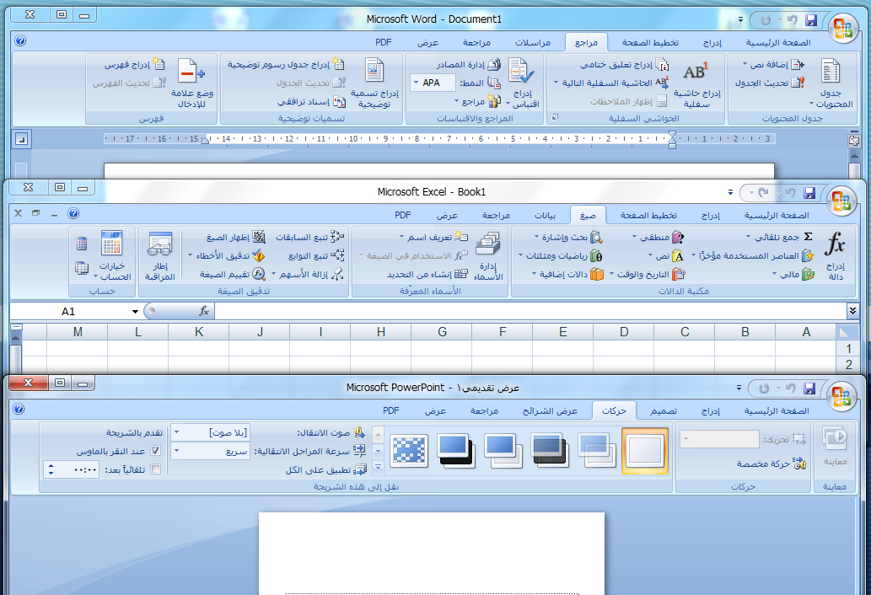Click Insert Table of Figures in Word
This screenshot has width=871, height=595.
click(x=286, y=64)
